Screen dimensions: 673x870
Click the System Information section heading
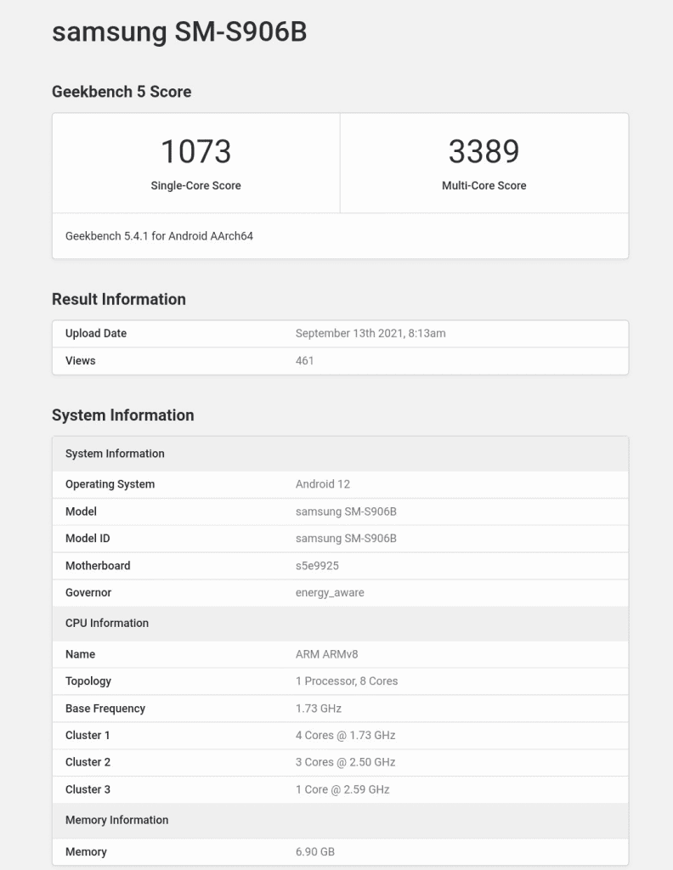pyautogui.click(x=122, y=415)
